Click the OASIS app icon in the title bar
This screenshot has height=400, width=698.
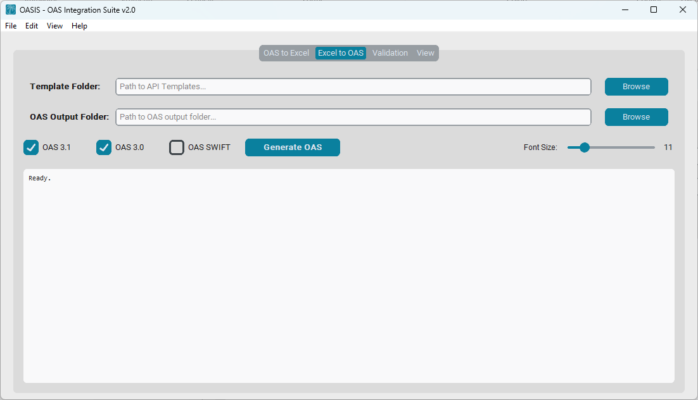click(9, 9)
